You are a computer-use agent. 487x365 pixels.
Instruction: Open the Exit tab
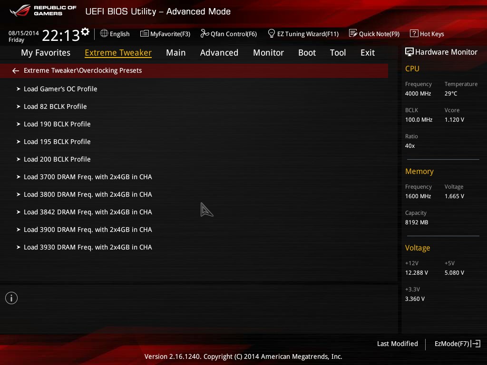coord(368,53)
